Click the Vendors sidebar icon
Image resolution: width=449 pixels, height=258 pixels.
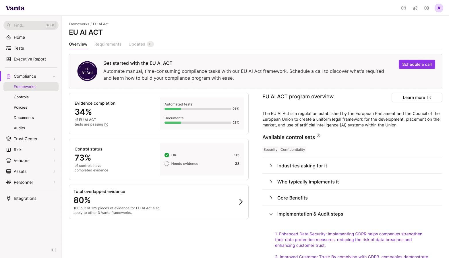click(x=9, y=161)
